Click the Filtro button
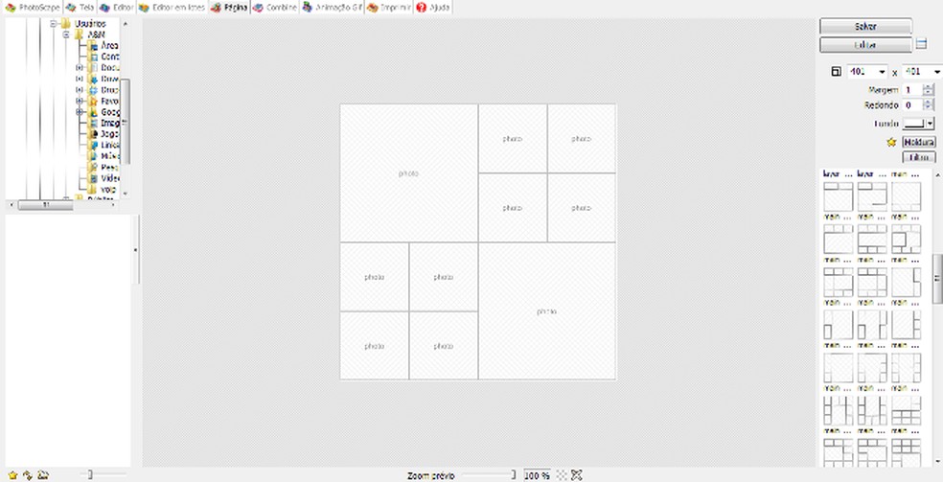This screenshot has height=482, width=943. click(919, 157)
